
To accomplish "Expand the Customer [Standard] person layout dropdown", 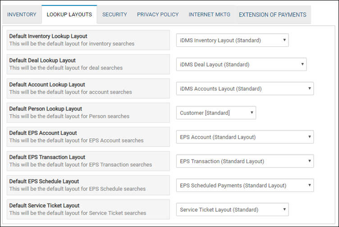I will point(216,112).
